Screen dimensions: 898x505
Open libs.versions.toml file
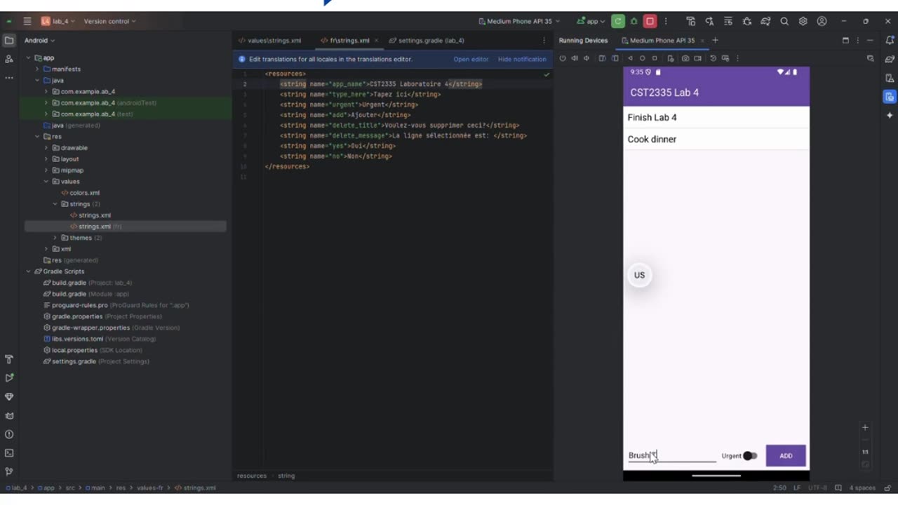click(98, 339)
